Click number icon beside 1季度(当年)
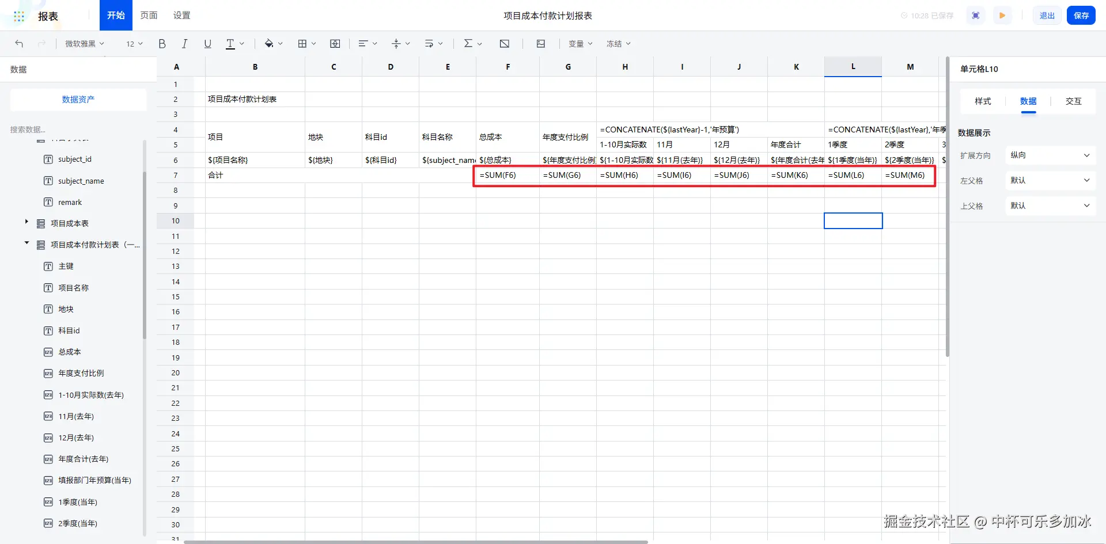The width and height of the screenshot is (1106, 544). click(x=48, y=502)
